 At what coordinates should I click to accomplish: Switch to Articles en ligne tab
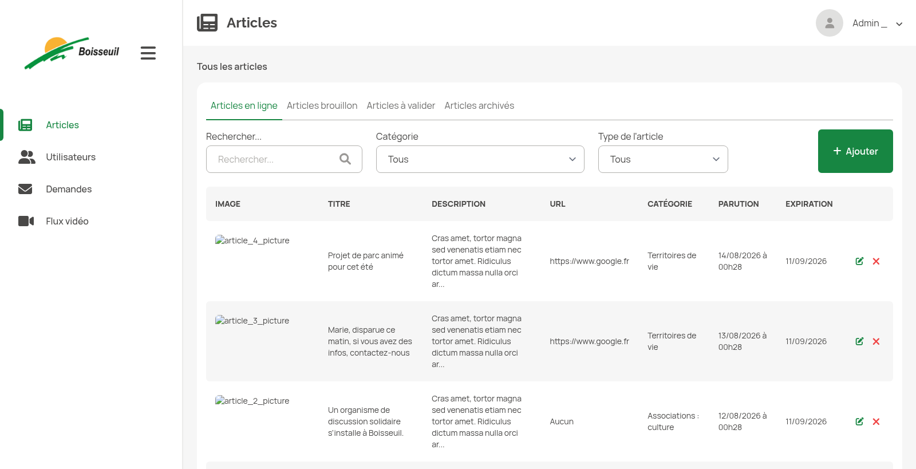coord(244,105)
